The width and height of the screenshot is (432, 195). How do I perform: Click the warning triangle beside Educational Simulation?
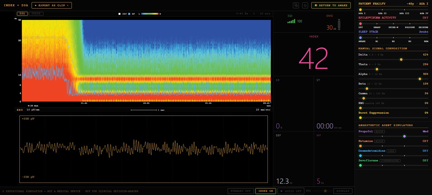pyautogui.click(x=3, y=191)
